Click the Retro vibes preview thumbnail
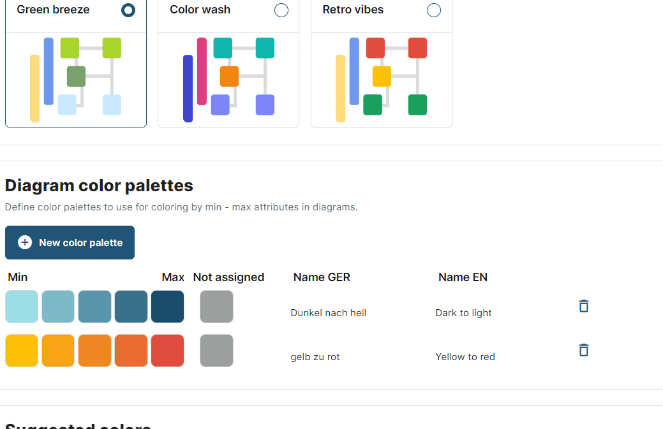The width and height of the screenshot is (663, 429). 381,78
